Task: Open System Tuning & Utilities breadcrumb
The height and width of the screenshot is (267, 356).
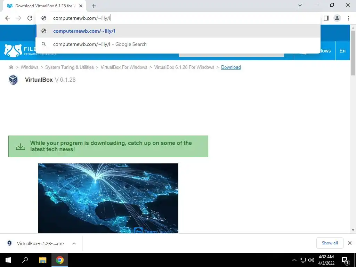Action: (x=70, y=67)
